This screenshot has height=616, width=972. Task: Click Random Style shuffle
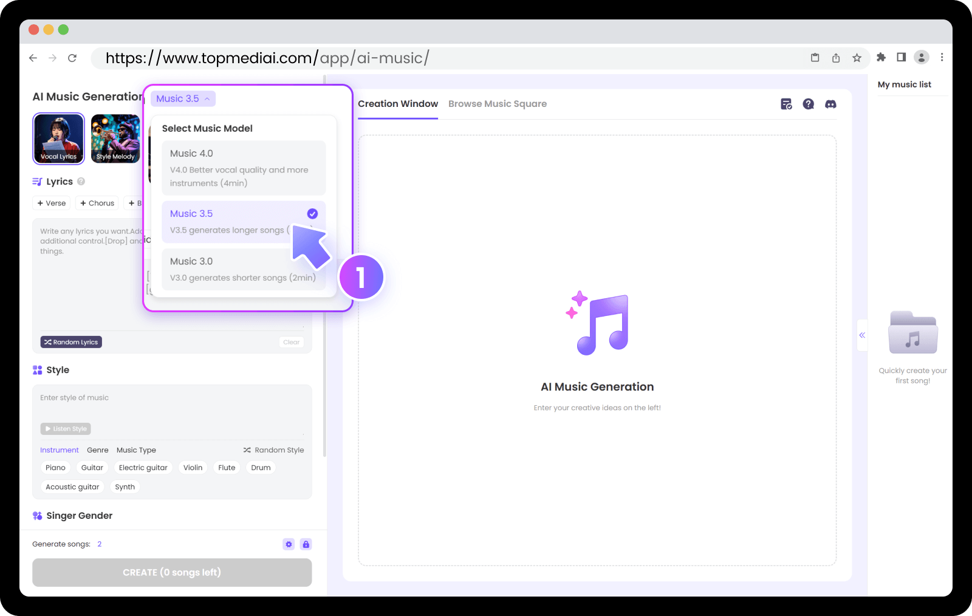pyautogui.click(x=273, y=450)
